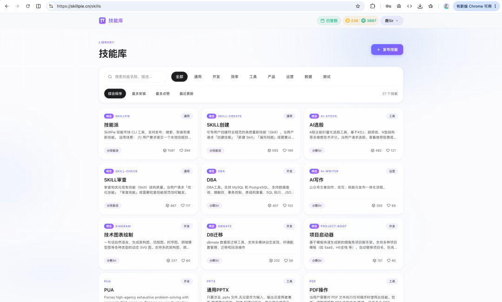Select the 运营 category filter
Image resolution: width=502 pixels, height=302 pixels.
click(x=290, y=77)
